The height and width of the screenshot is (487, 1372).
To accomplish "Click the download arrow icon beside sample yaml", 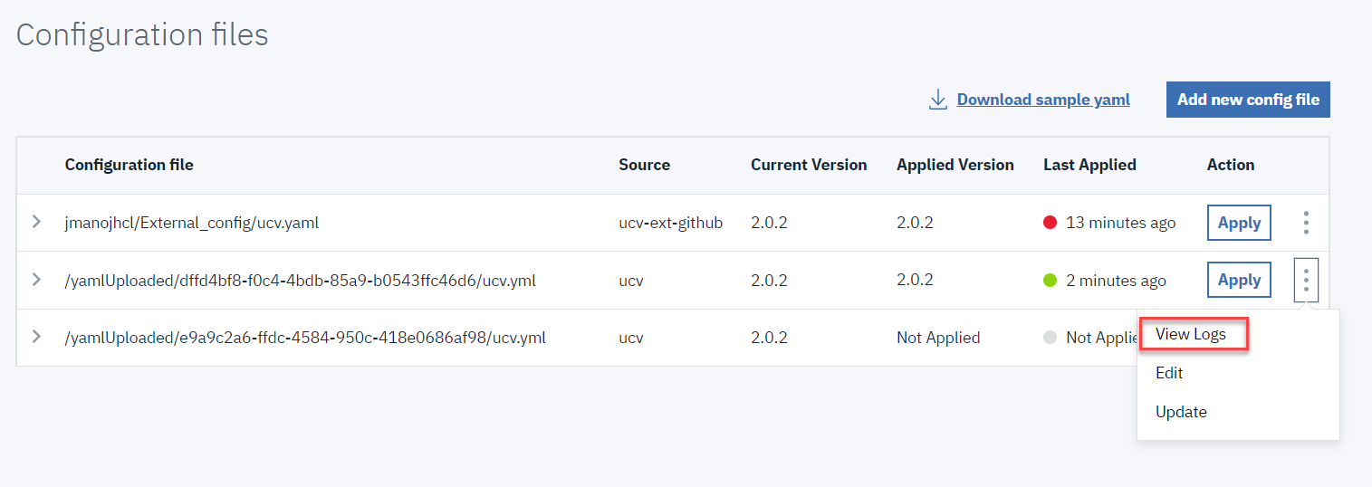I will pyautogui.click(x=938, y=100).
